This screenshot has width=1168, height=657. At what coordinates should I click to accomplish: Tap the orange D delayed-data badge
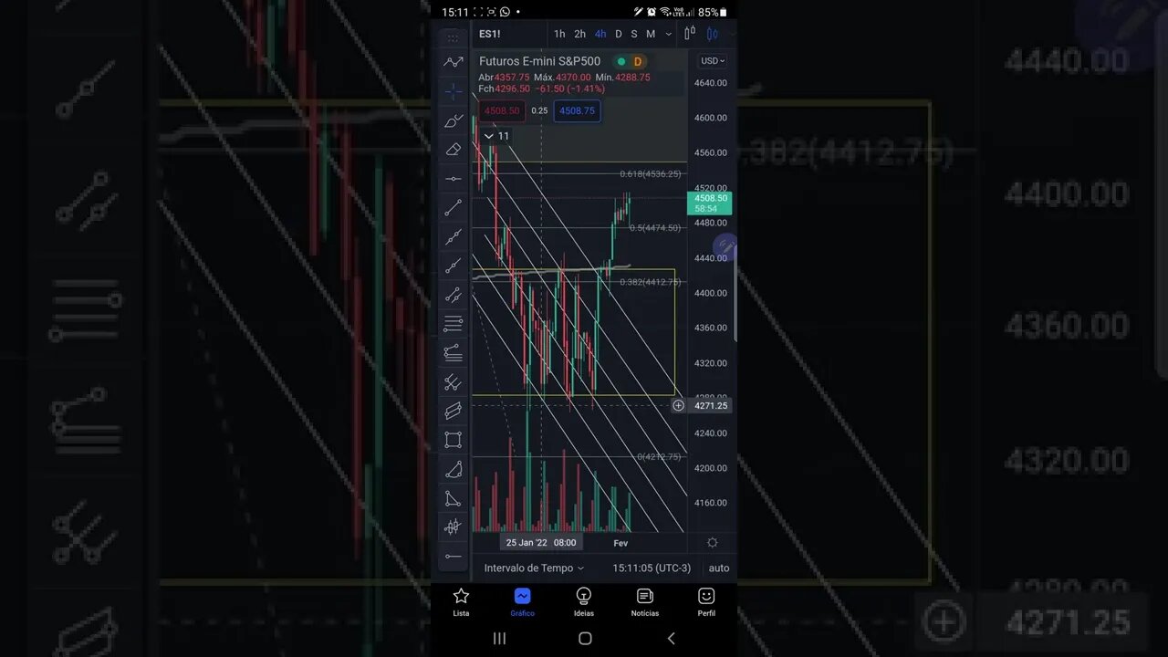638,61
